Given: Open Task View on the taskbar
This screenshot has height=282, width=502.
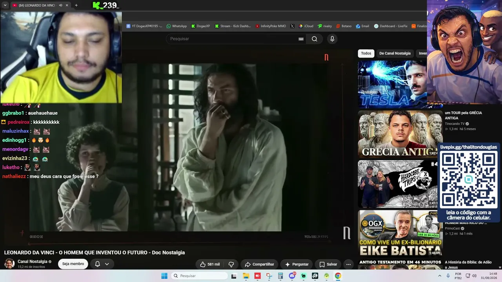Looking at the screenshot, I should [x=234, y=276].
